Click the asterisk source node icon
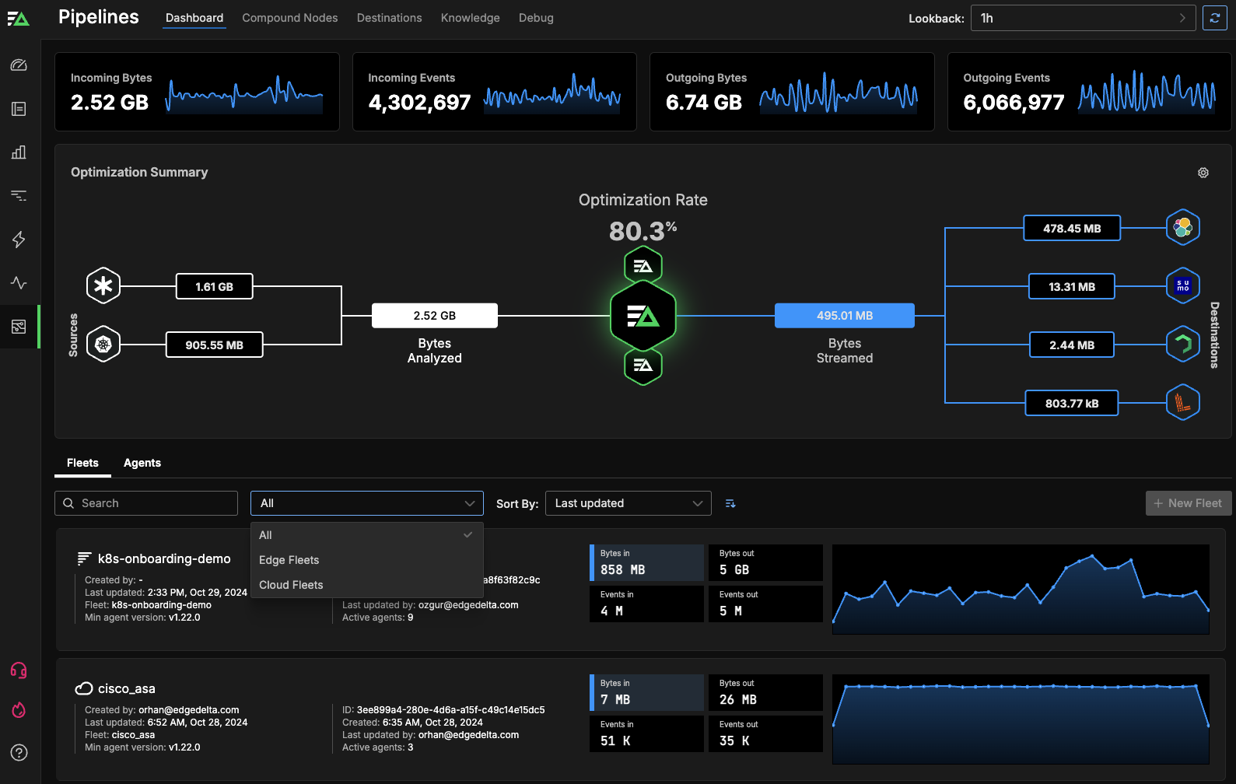Screen dimensions: 1236x784 click(103, 286)
